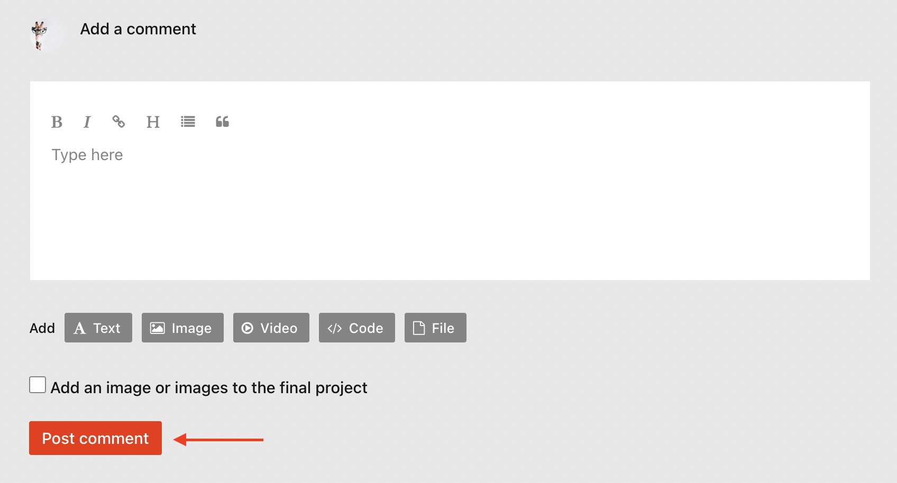This screenshot has height=483, width=897.
Task: Click the page icon on the File button
Action: click(x=419, y=328)
